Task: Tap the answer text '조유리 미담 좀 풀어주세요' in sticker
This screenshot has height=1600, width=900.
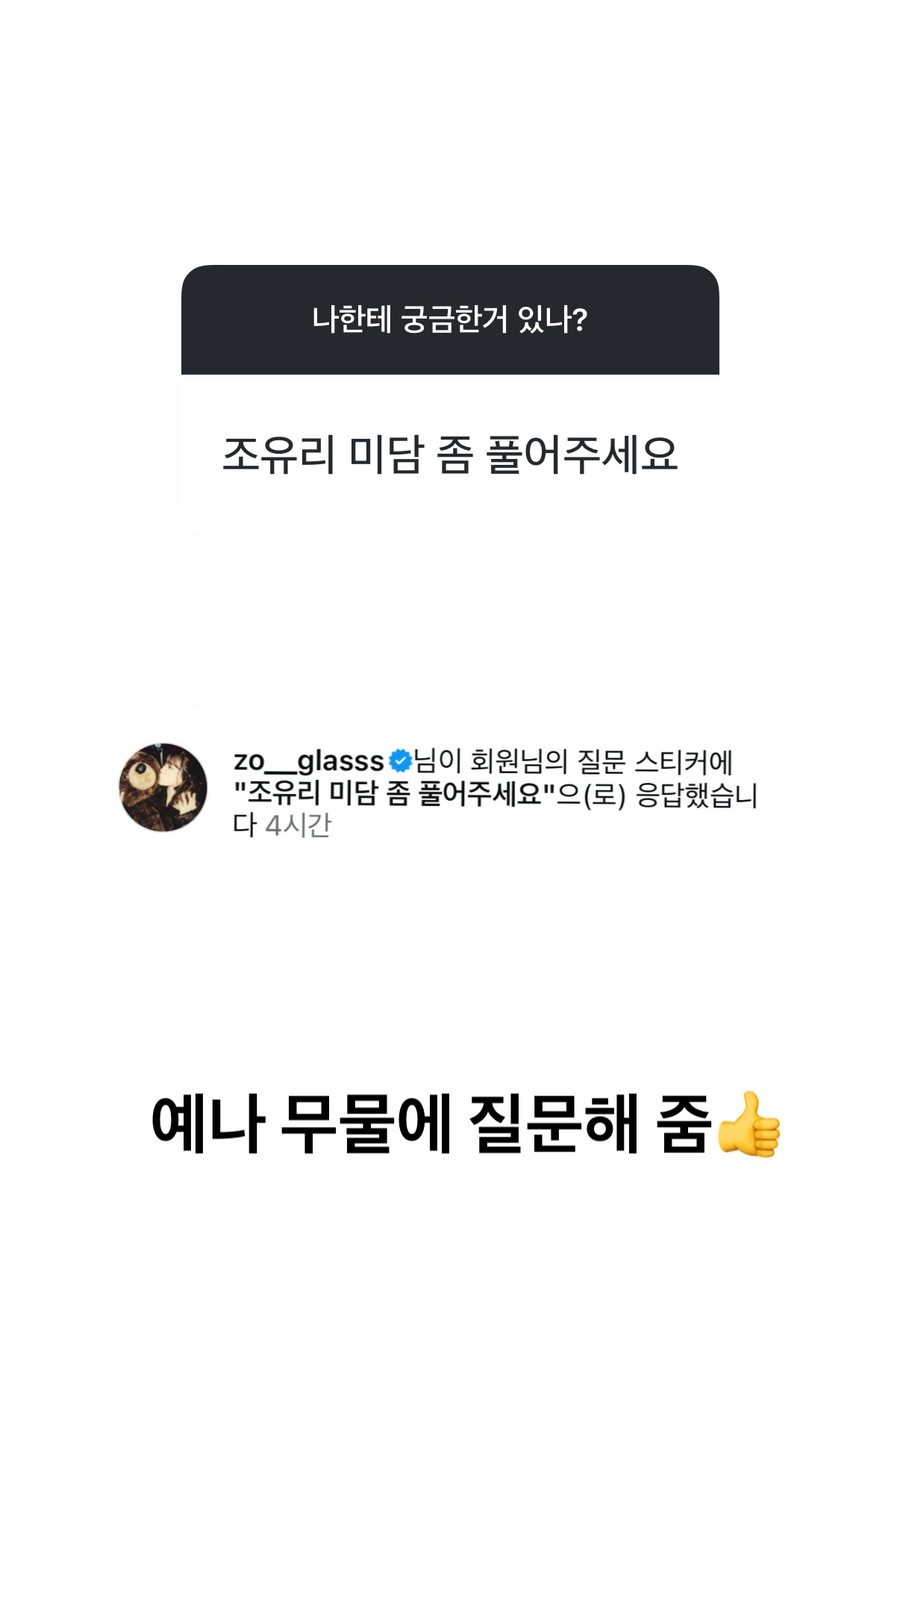Action: pos(450,454)
